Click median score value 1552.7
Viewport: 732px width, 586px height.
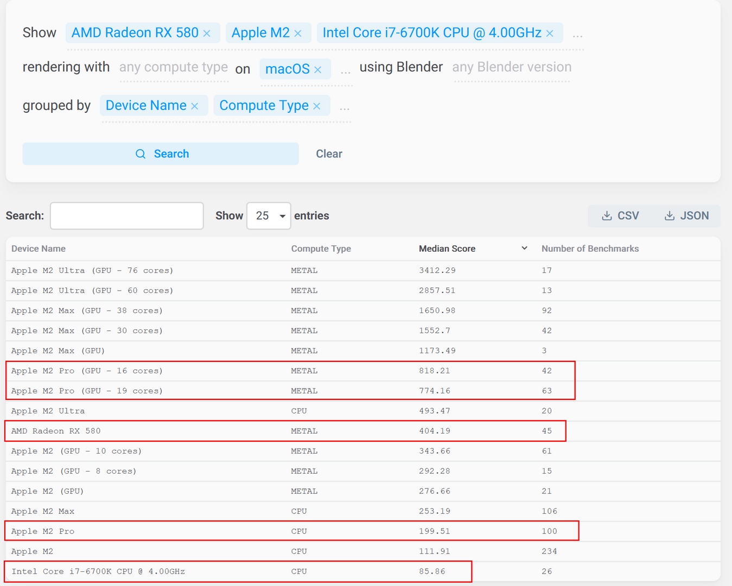point(435,330)
